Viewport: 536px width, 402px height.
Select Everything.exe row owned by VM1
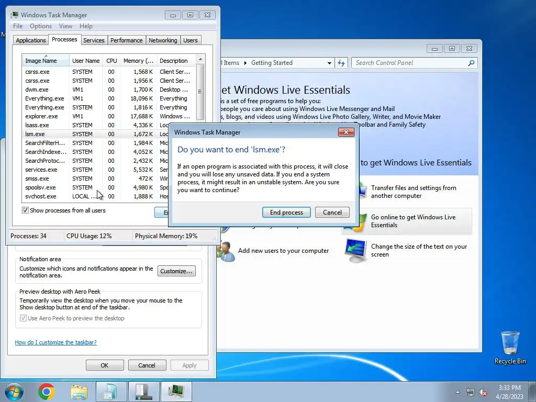pos(109,98)
